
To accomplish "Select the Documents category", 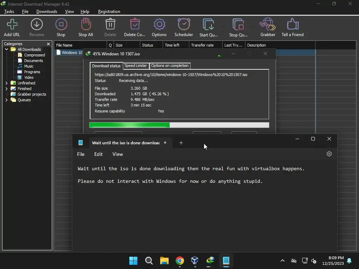I will (33, 61).
